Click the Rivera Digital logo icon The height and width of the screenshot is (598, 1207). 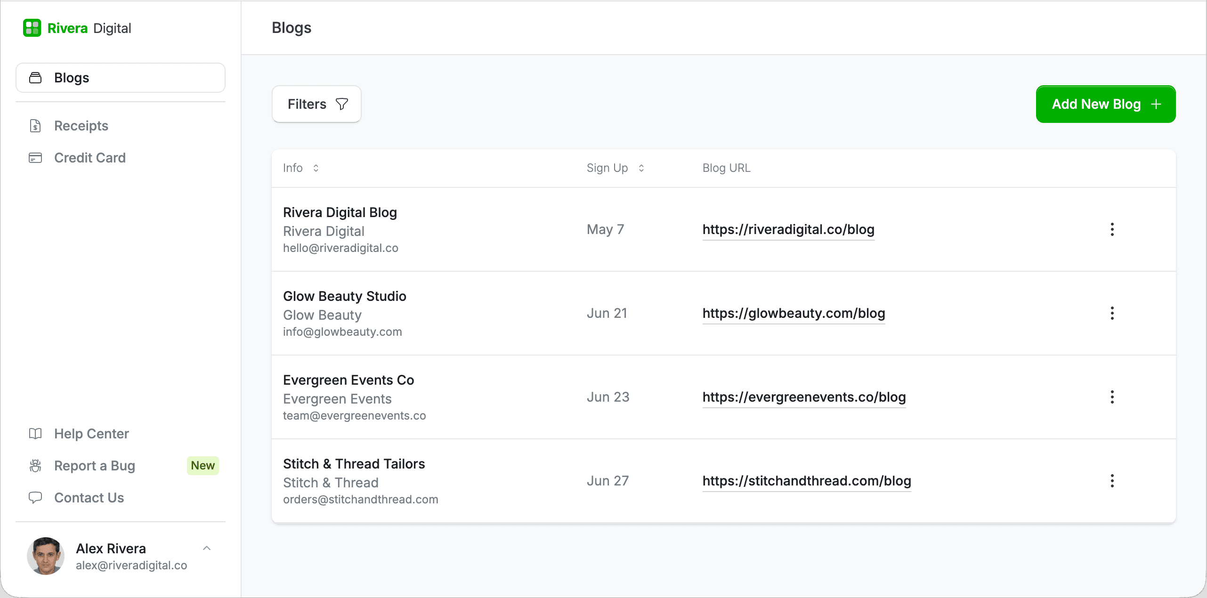tap(32, 28)
